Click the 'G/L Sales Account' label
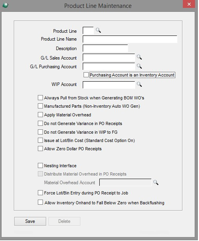This screenshot has width=199, height=241. tap(59, 58)
